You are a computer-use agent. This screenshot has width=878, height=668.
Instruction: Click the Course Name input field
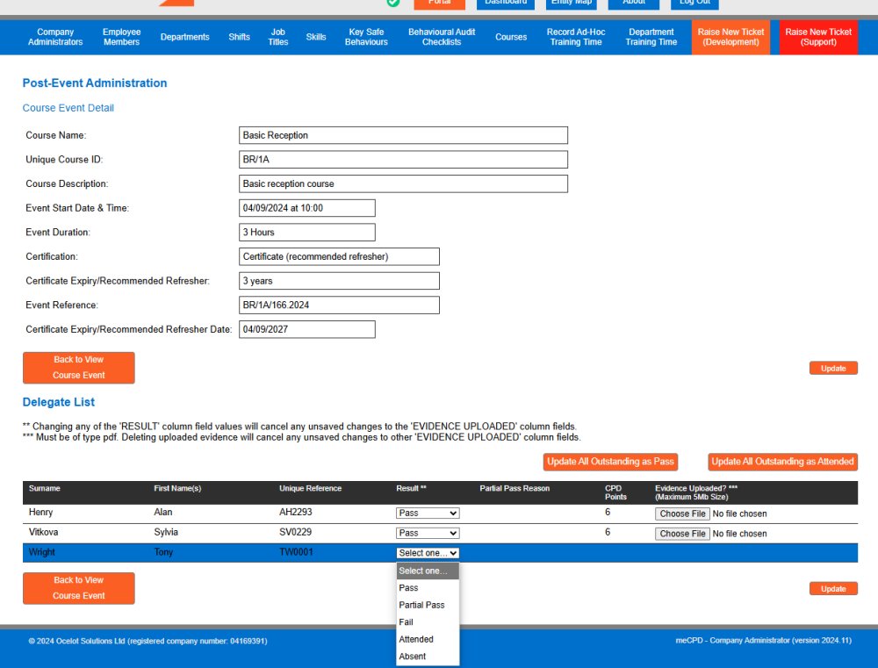pos(403,135)
